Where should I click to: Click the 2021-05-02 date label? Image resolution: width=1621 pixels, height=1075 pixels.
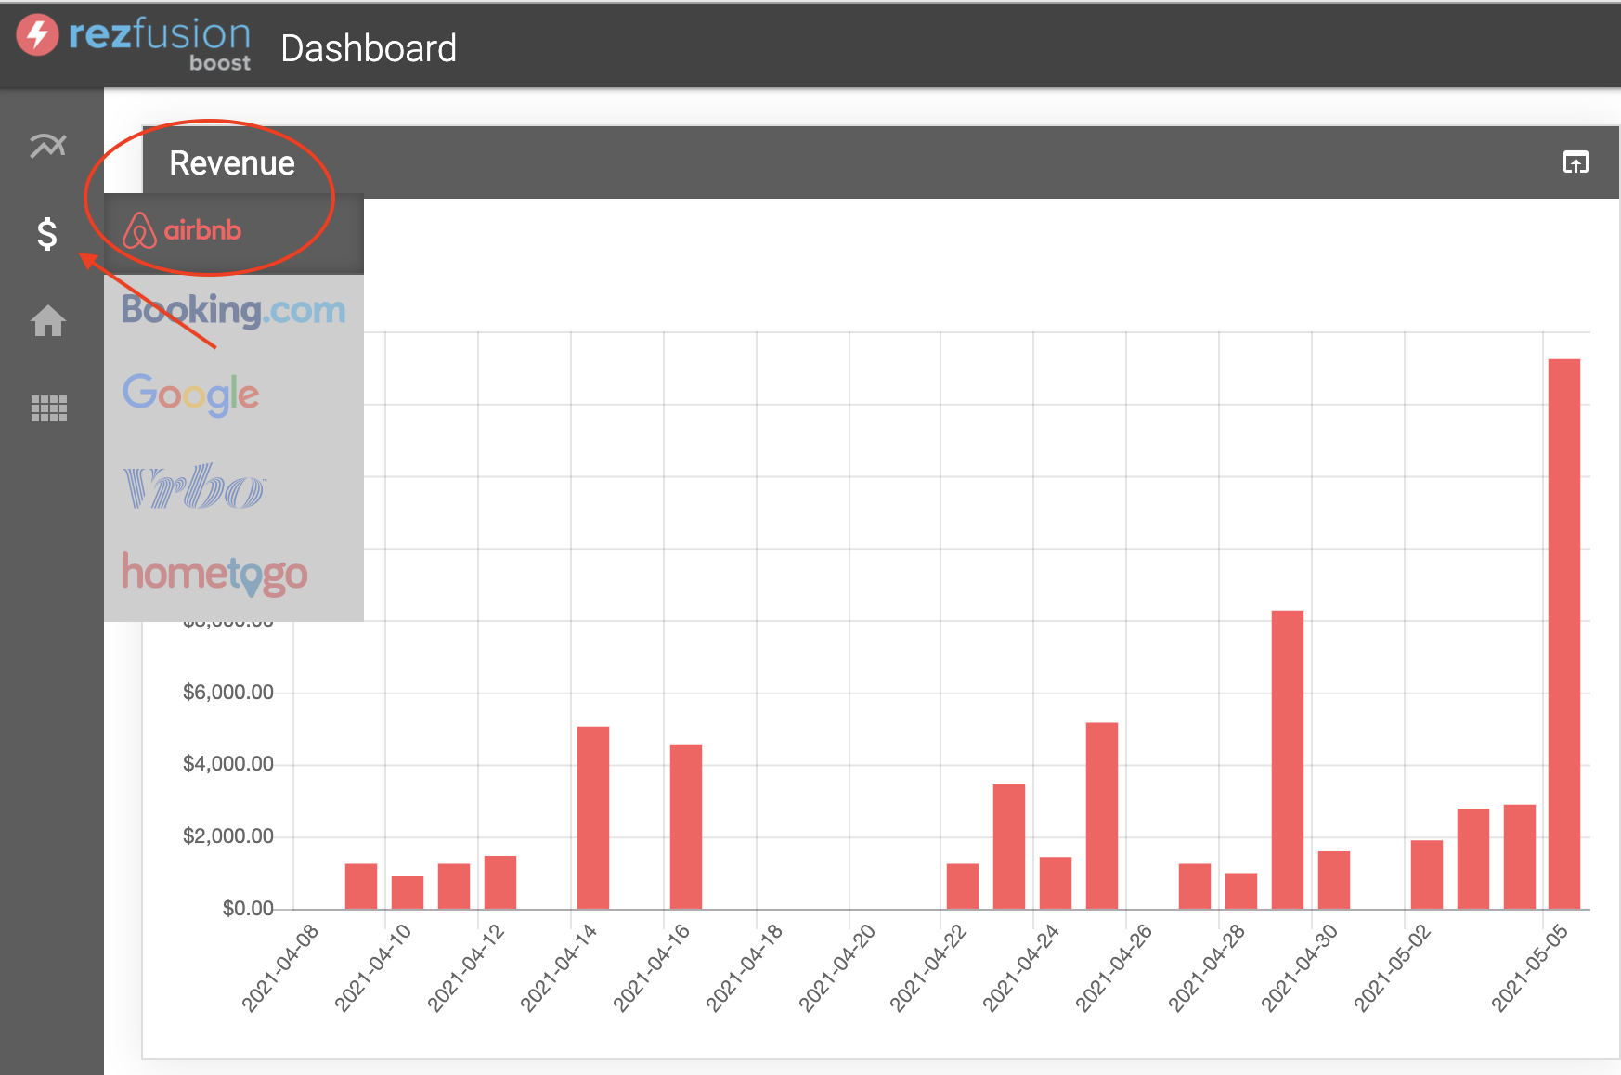(x=1393, y=967)
